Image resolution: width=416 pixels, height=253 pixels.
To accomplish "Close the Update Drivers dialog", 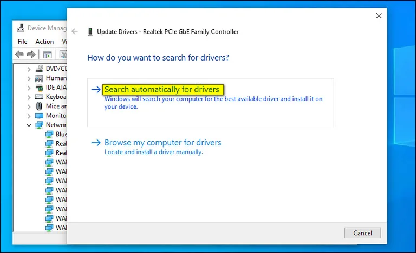I will point(379,16).
